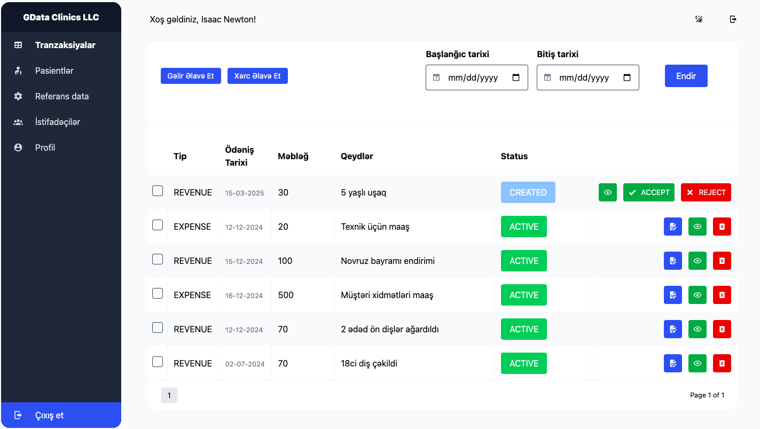
Task: Click the logout icon at top right
Action: pyautogui.click(x=733, y=19)
